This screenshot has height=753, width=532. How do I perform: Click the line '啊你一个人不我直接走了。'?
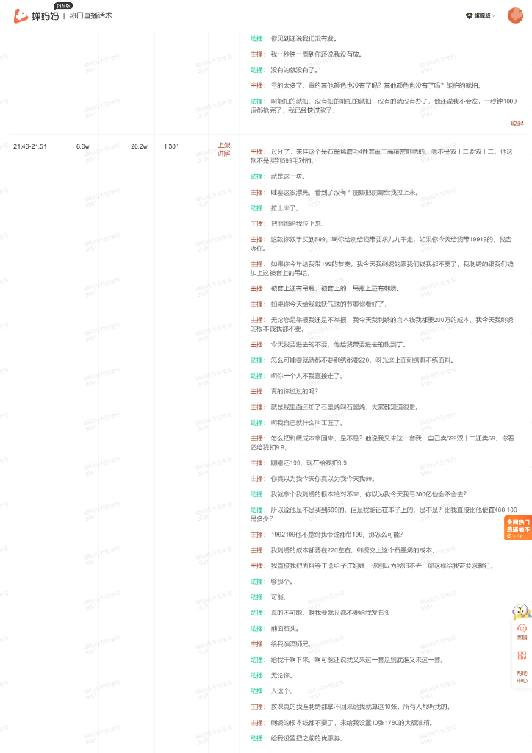(307, 376)
